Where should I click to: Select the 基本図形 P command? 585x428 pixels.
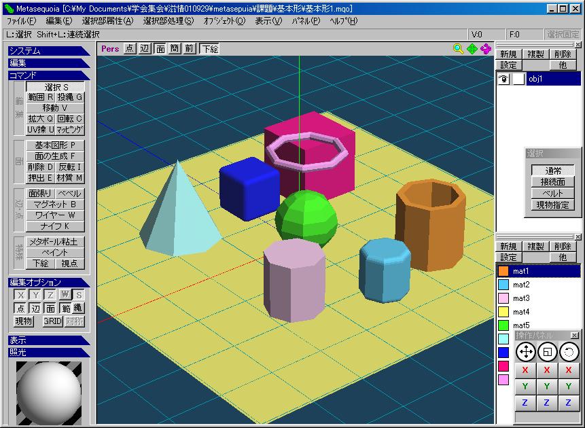(55, 145)
